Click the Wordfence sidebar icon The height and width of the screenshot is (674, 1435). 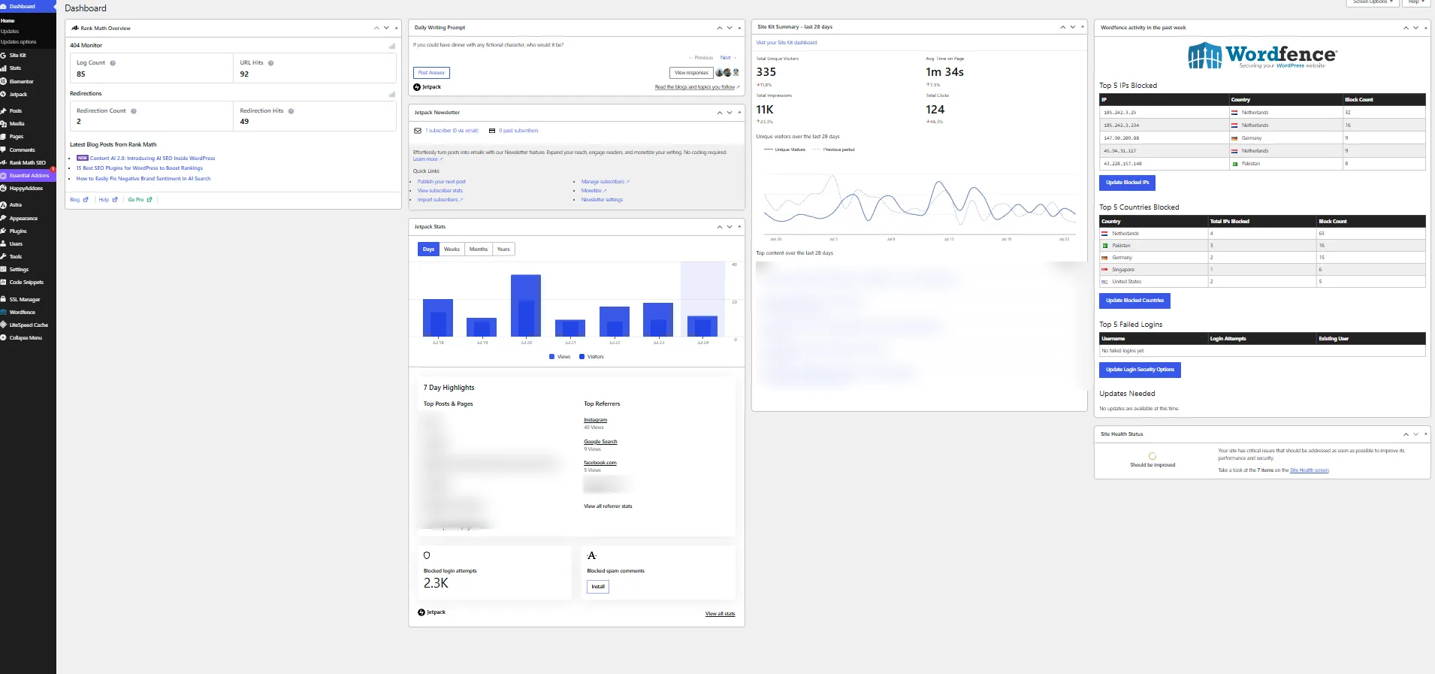pos(4,312)
